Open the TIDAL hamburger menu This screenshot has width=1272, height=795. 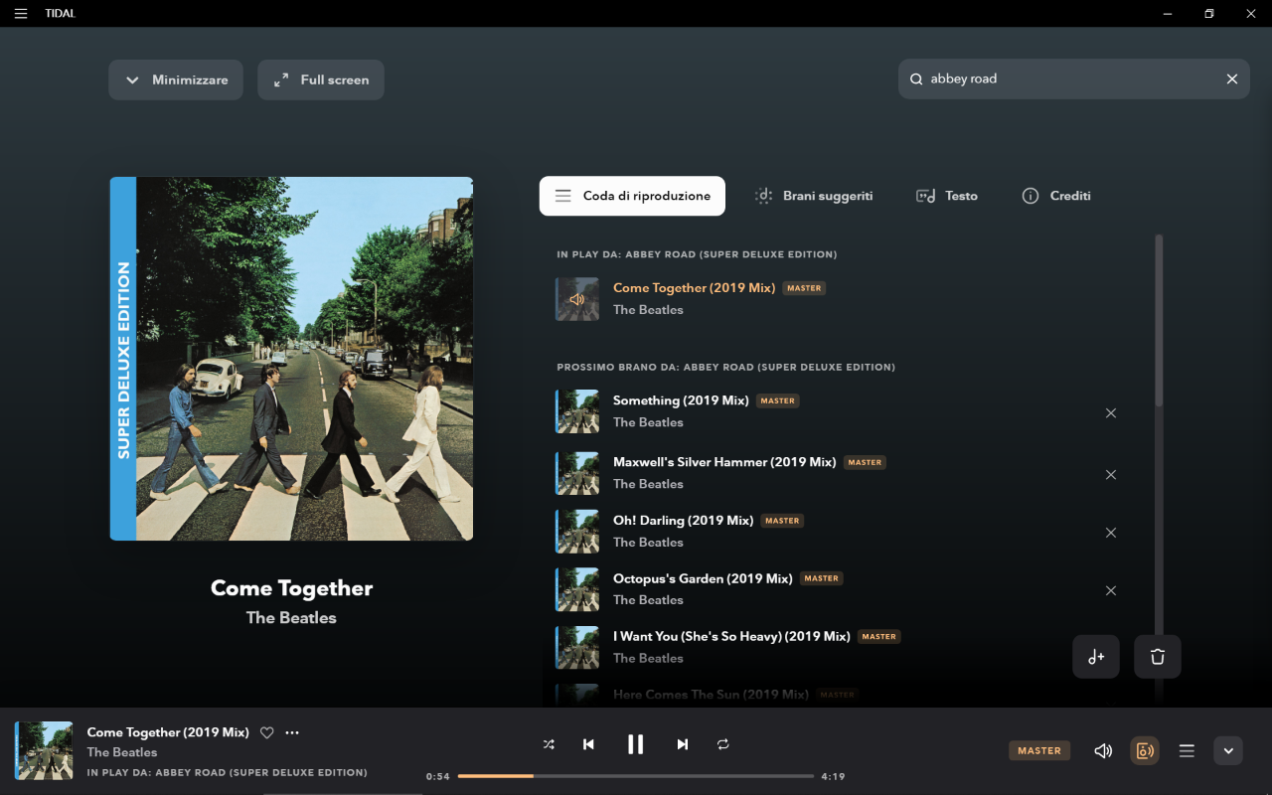20,14
